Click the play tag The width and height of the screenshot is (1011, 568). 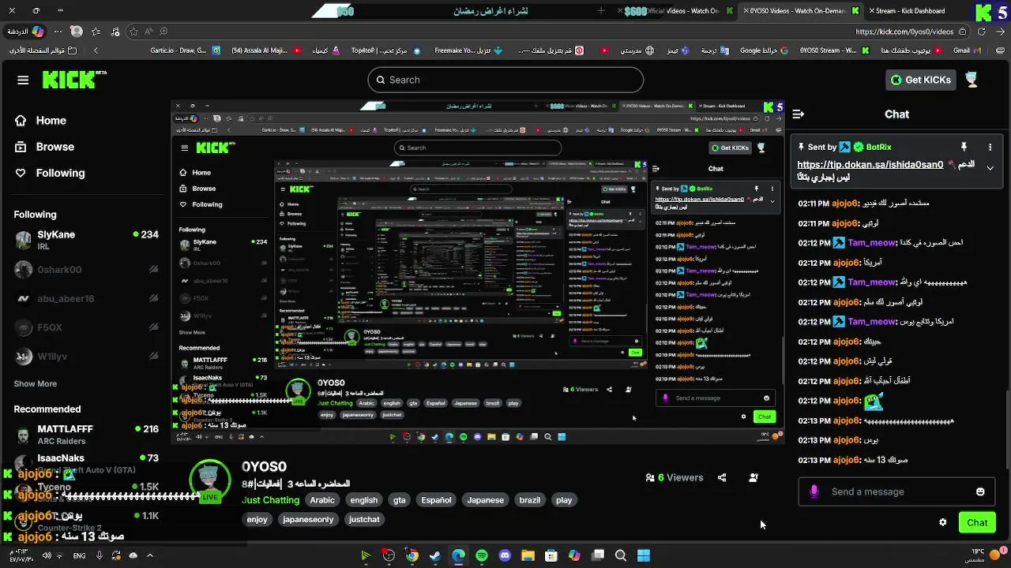click(x=564, y=500)
